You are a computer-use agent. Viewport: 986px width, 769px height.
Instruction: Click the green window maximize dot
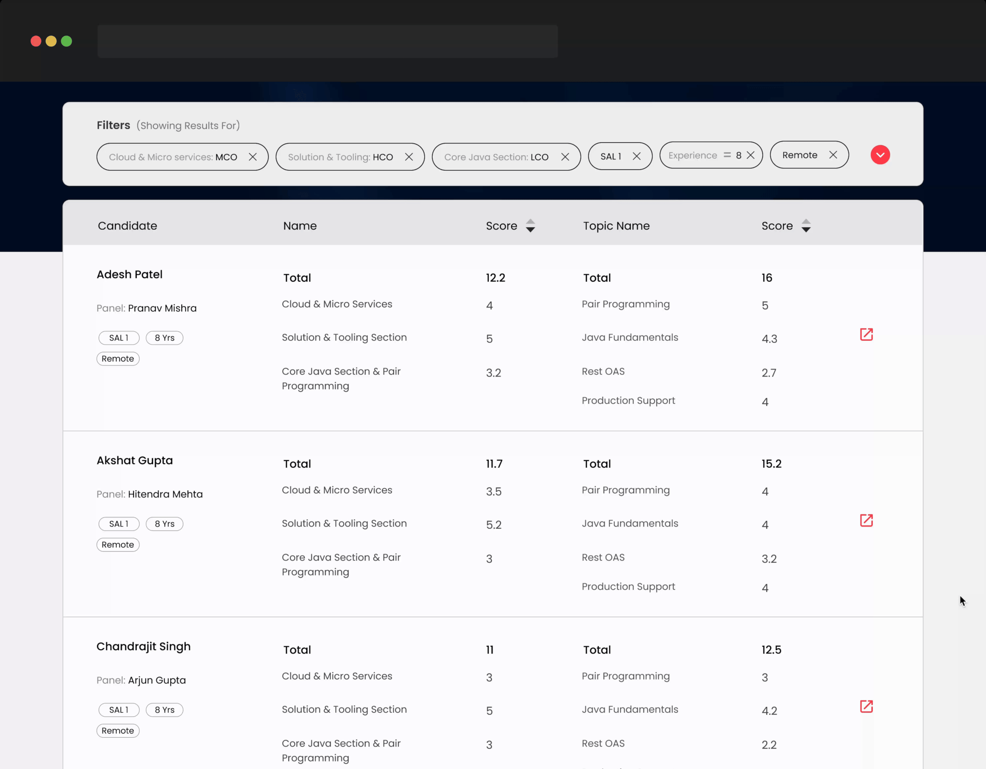(66, 41)
